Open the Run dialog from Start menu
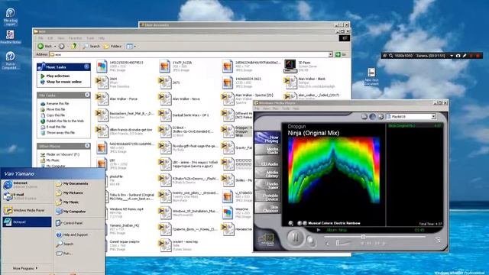 click(64, 254)
